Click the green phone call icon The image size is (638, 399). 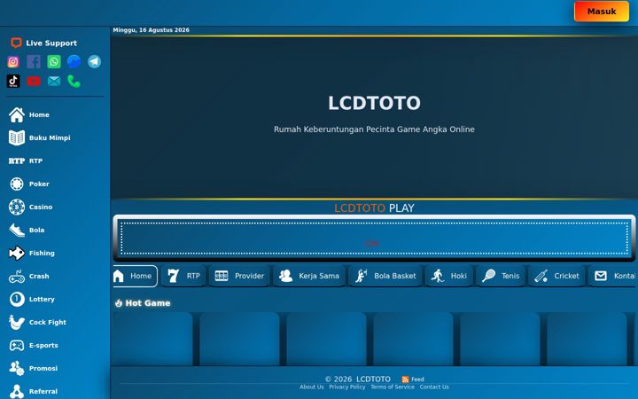coord(74,81)
